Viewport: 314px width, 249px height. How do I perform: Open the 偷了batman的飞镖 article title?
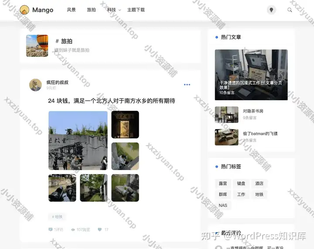260,133
